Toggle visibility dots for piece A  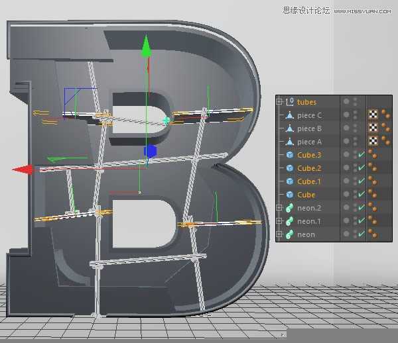[355, 141]
